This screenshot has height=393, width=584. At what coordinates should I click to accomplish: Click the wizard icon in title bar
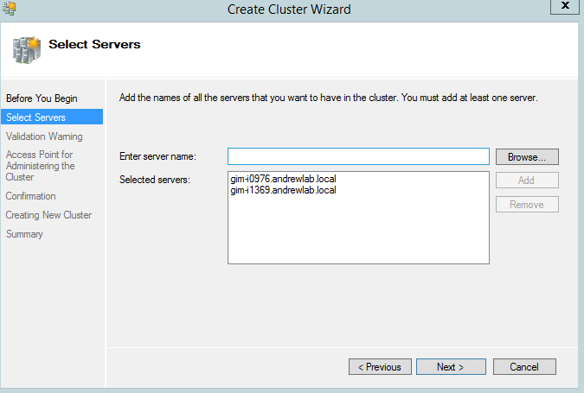pos(10,8)
